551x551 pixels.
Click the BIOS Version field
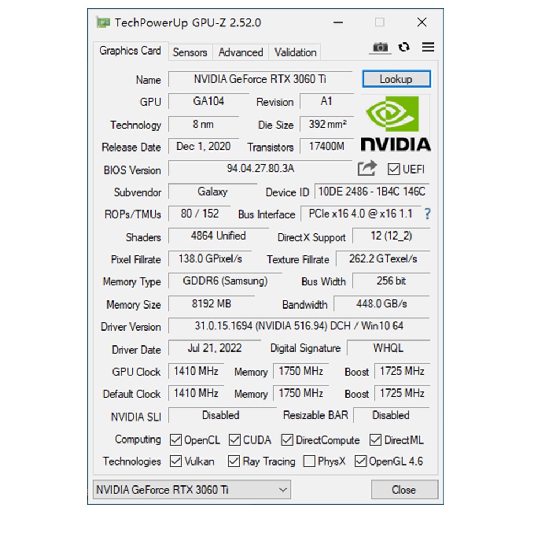point(260,169)
